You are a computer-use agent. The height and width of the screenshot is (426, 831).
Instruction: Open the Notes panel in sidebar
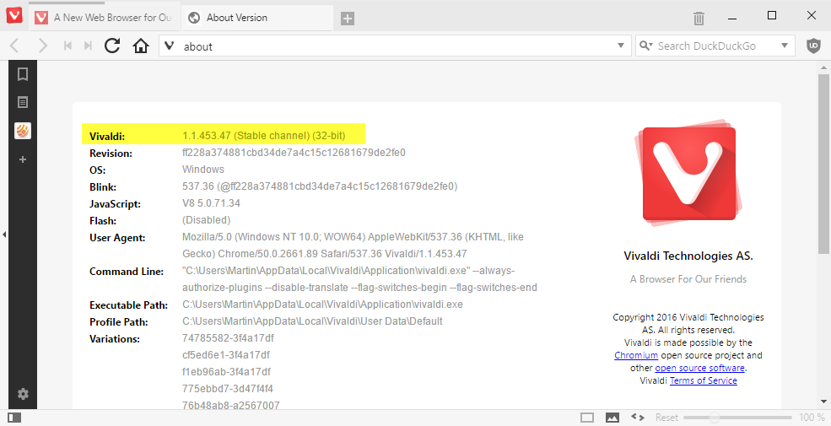tap(23, 102)
